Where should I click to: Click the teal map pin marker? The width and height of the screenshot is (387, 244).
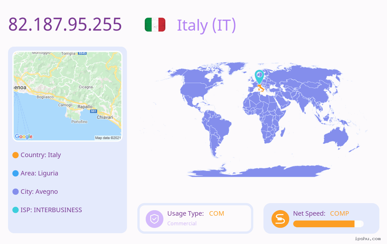259,77
